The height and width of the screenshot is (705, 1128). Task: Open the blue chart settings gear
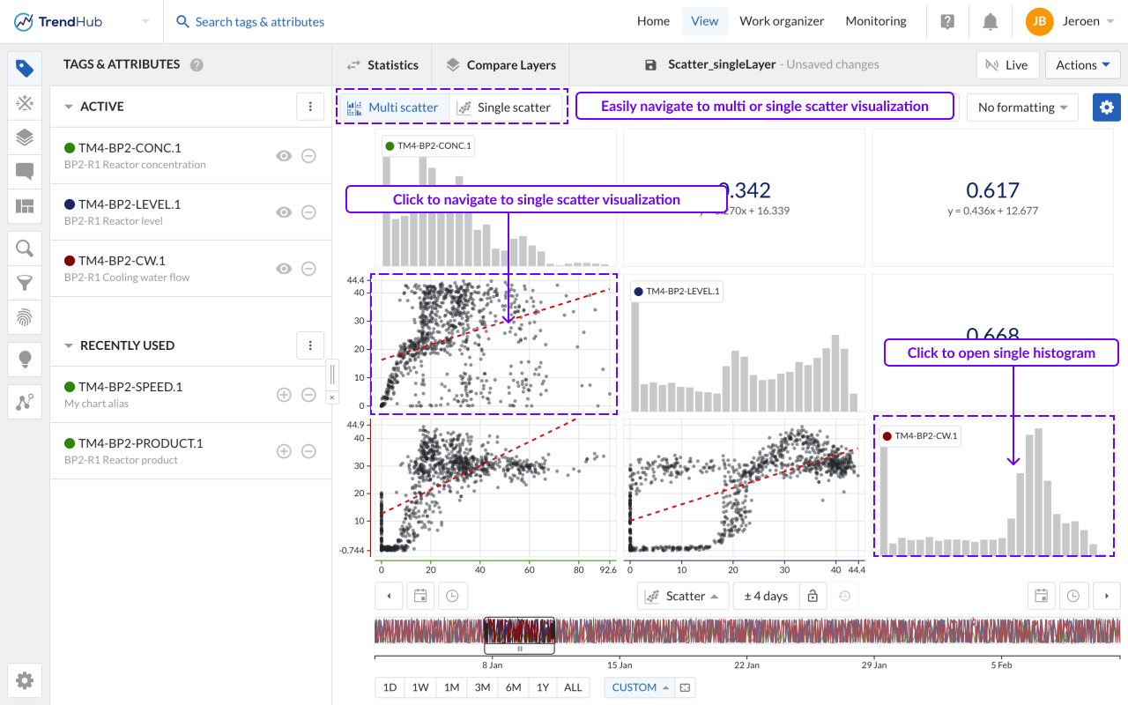1106,108
